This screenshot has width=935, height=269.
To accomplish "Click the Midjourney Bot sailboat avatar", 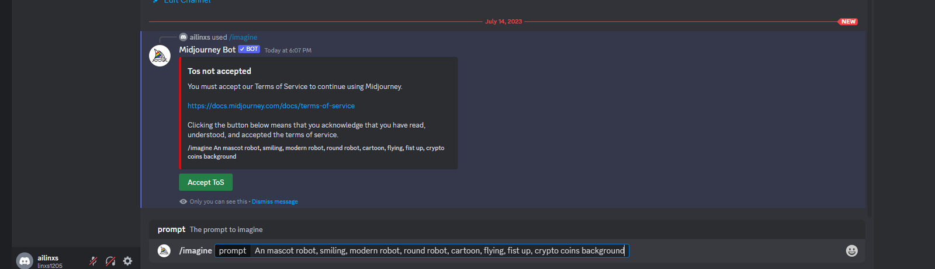I will tap(160, 56).
